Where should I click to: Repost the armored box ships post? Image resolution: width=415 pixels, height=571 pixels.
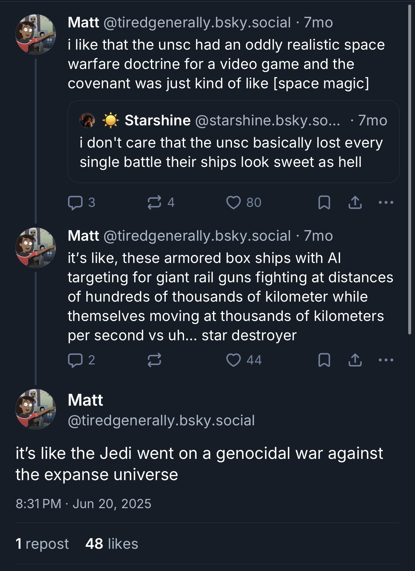(154, 360)
